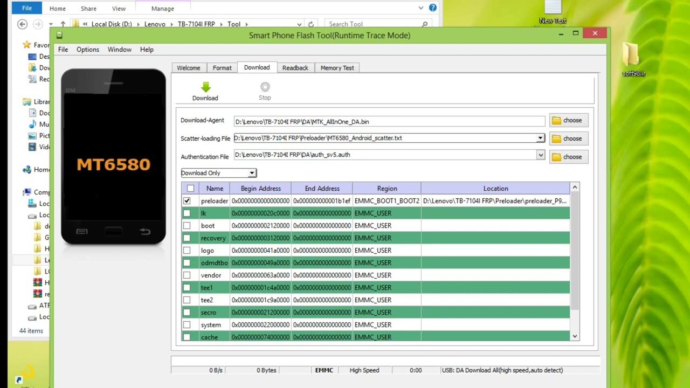Click the Explorer Help question mark icon

(x=432, y=8)
